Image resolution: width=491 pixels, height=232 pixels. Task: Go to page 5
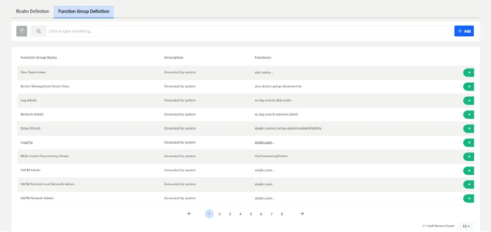click(251, 214)
